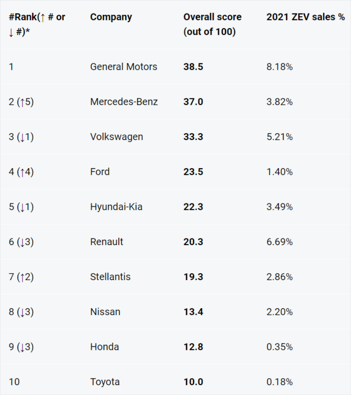Click the 38.5 overall score value
351x395 pixels.
click(x=193, y=67)
